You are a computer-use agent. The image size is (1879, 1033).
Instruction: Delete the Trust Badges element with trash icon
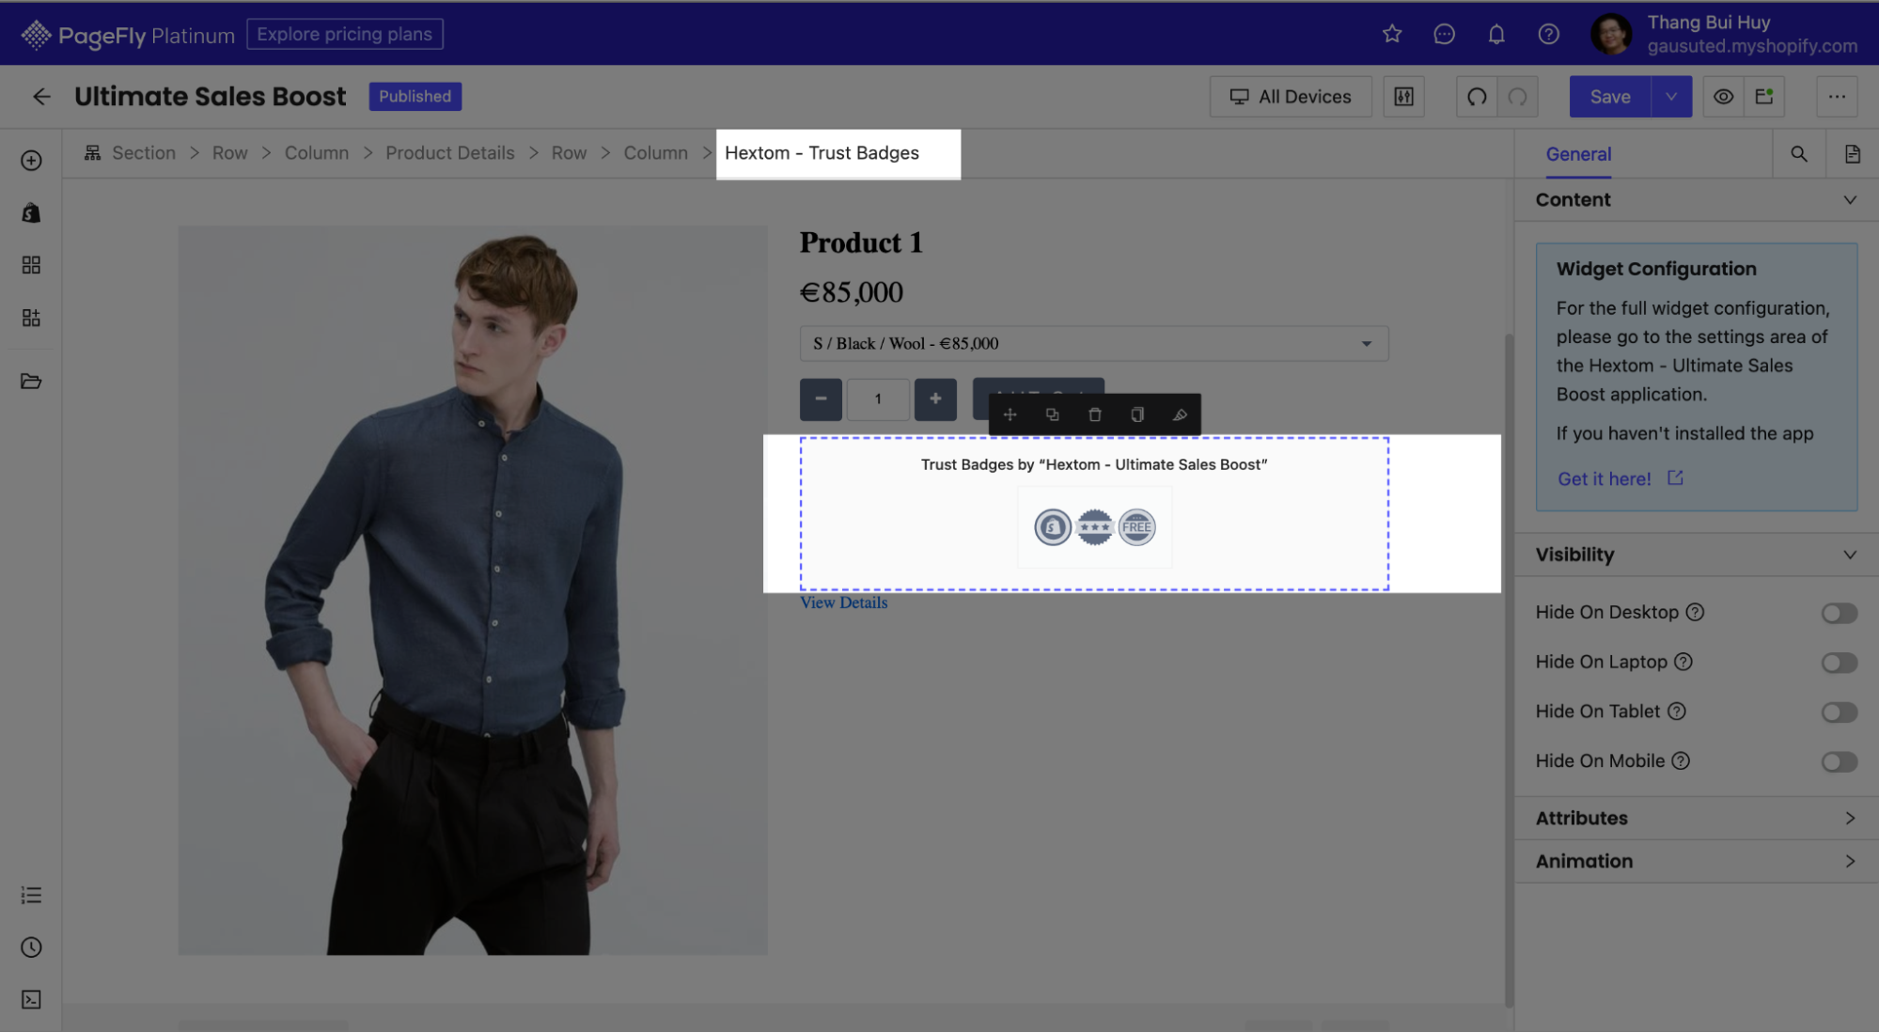(x=1094, y=415)
